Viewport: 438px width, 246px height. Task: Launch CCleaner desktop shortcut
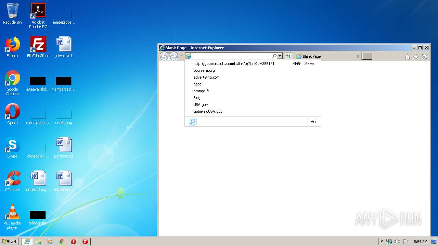click(x=12, y=181)
